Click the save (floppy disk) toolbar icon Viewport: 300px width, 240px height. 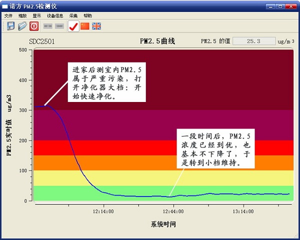click(x=10, y=26)
